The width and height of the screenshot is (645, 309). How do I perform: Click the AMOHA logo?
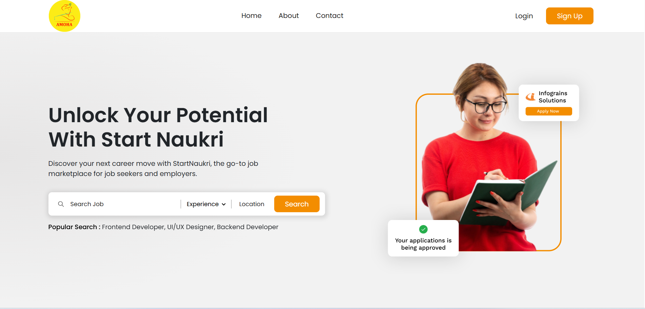pos(64,16)
